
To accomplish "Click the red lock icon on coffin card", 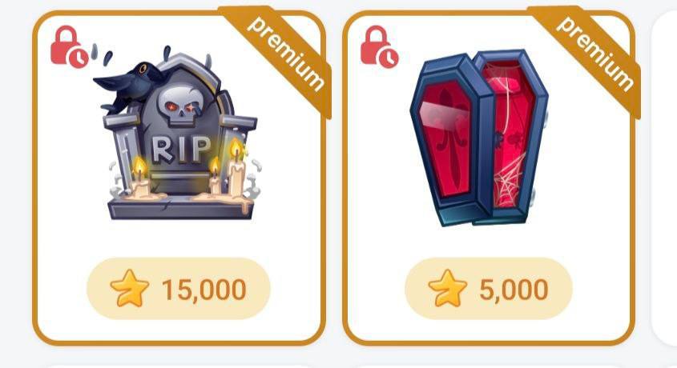I will click(x=379, y=46).
